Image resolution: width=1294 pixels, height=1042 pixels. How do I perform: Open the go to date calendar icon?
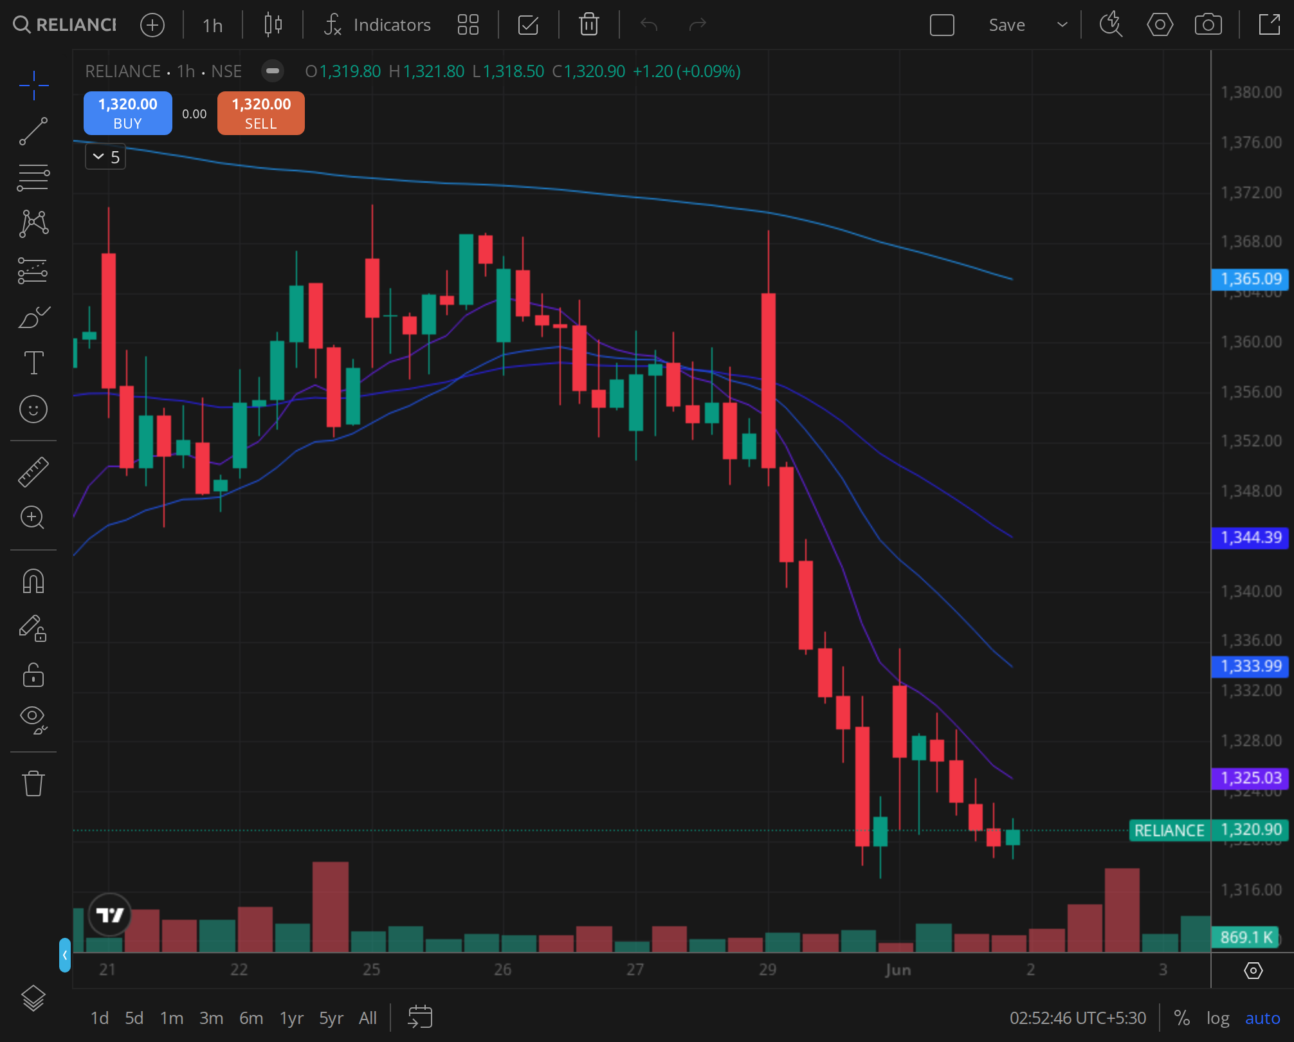[420, 1017]
